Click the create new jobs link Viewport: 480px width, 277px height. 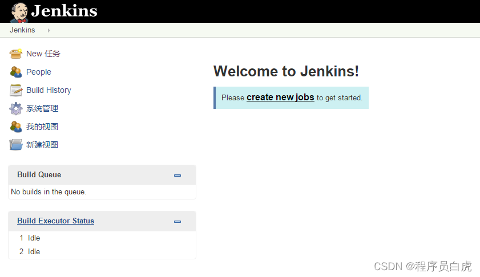pyautogui.click(x=280, y=97)
